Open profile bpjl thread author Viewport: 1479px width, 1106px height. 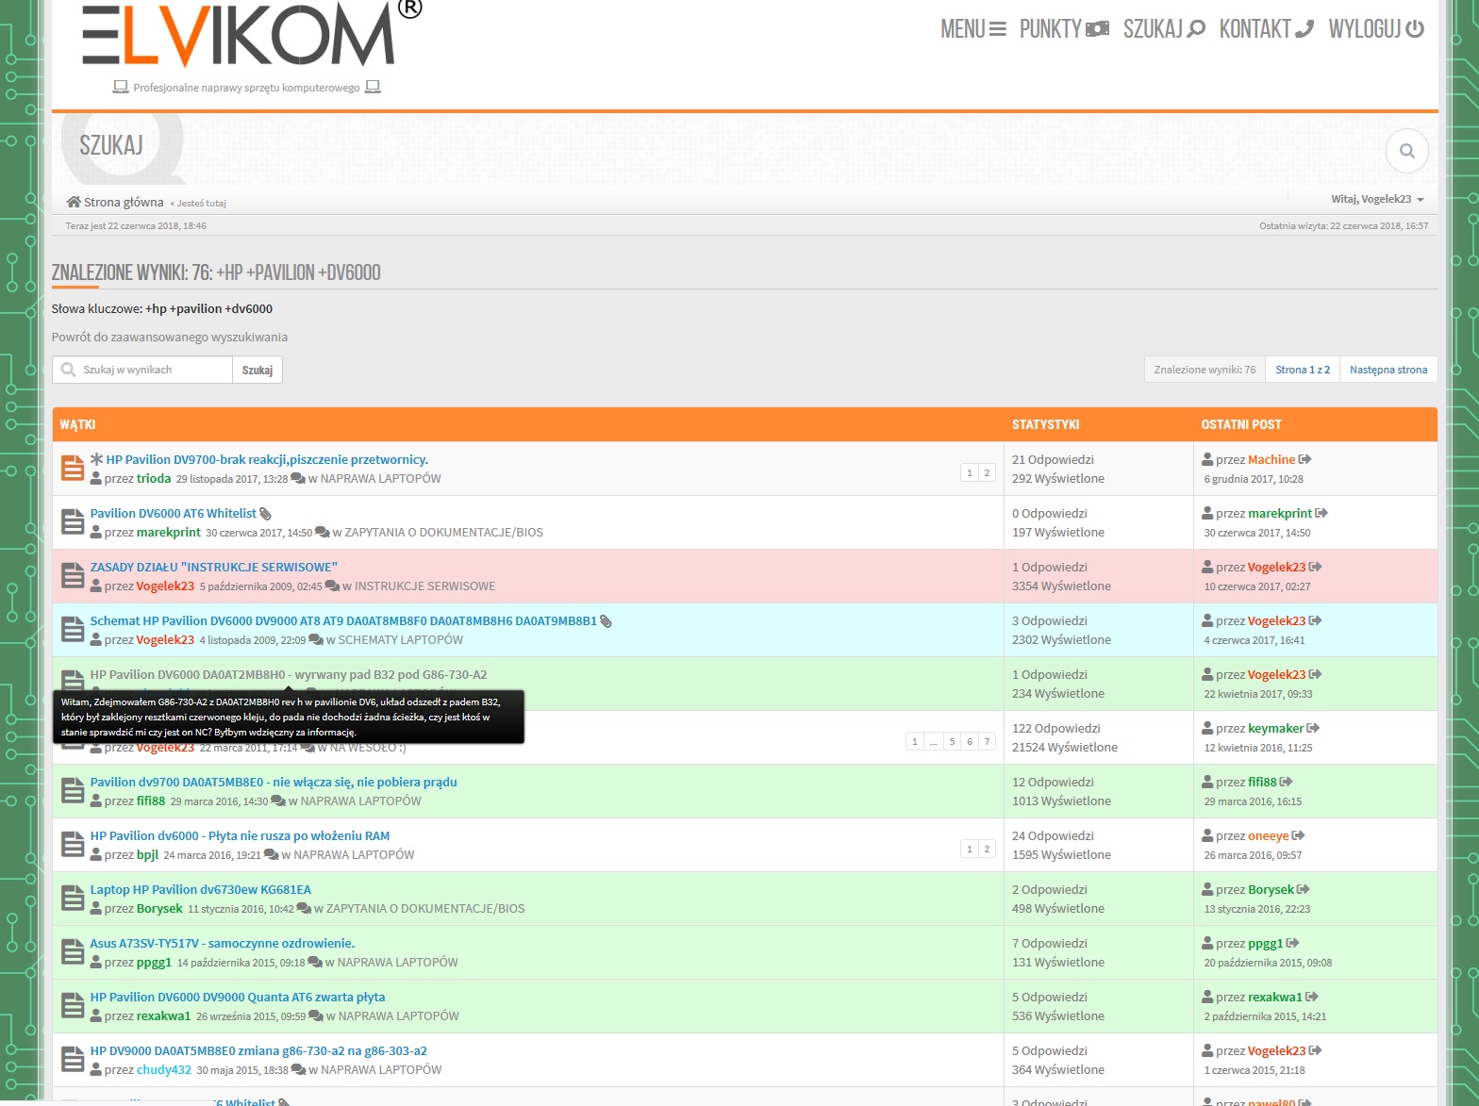pos(148,854)
